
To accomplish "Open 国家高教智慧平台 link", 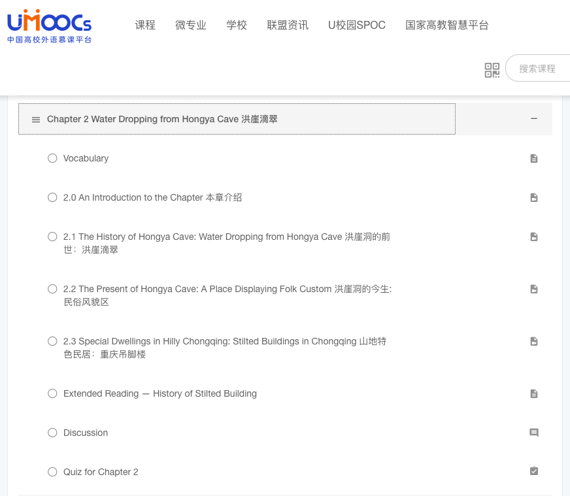I will click(447, 25).
